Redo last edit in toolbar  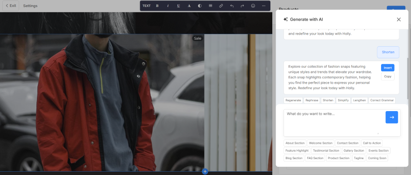pyautogui.click(x=242, y=6)
